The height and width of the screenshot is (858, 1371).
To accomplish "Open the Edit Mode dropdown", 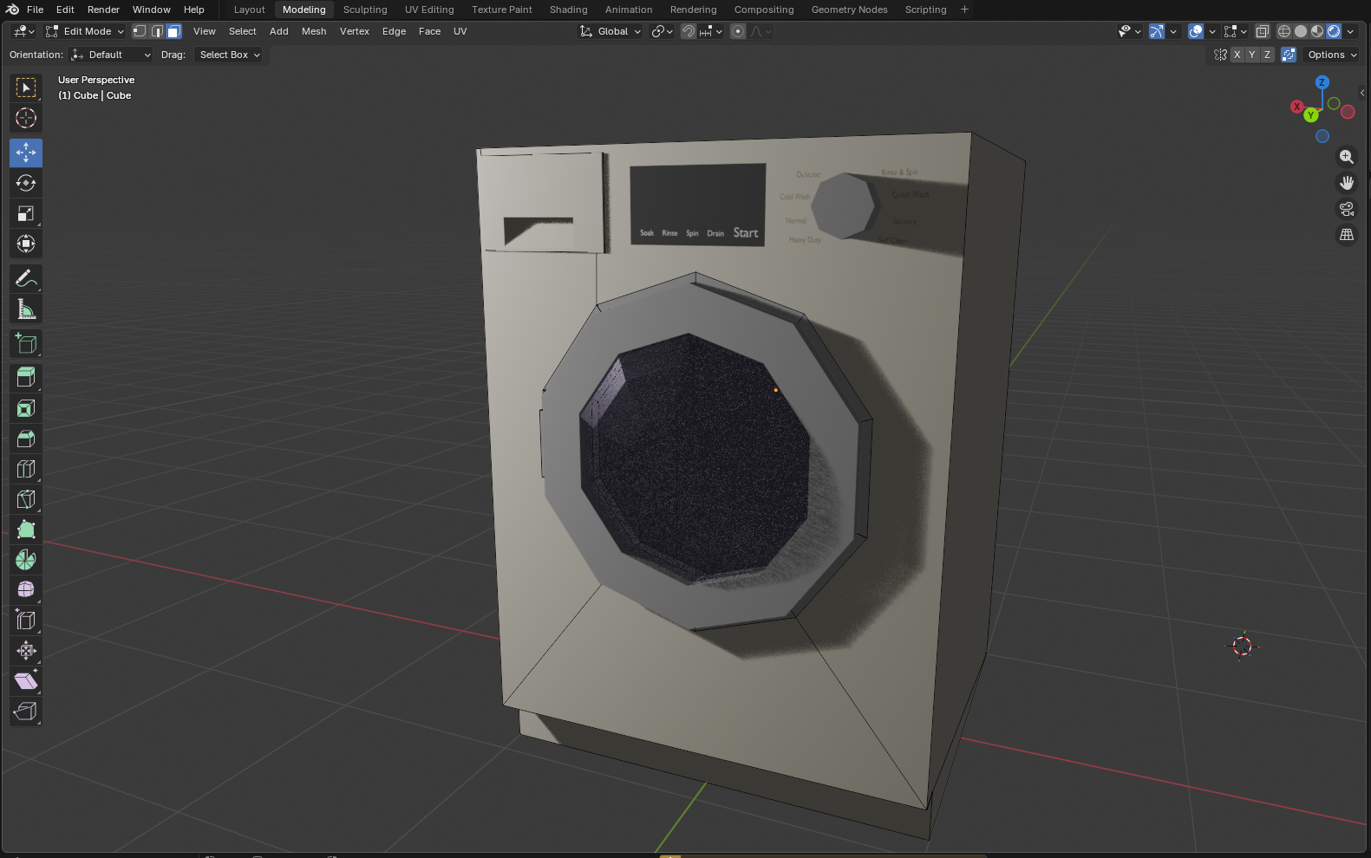I will pos(85,31).
